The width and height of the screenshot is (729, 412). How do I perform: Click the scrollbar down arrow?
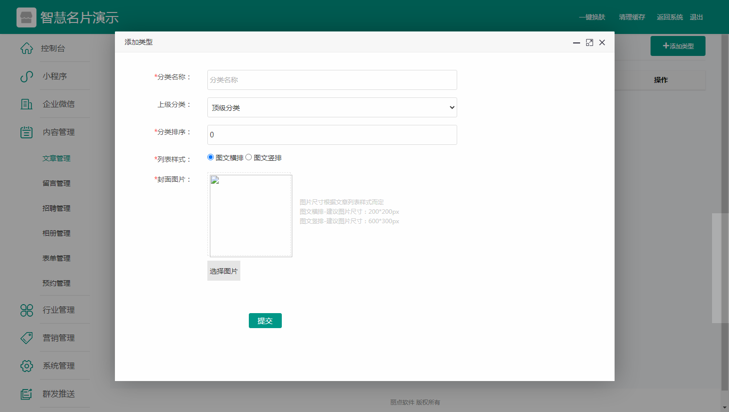[725, 408]
